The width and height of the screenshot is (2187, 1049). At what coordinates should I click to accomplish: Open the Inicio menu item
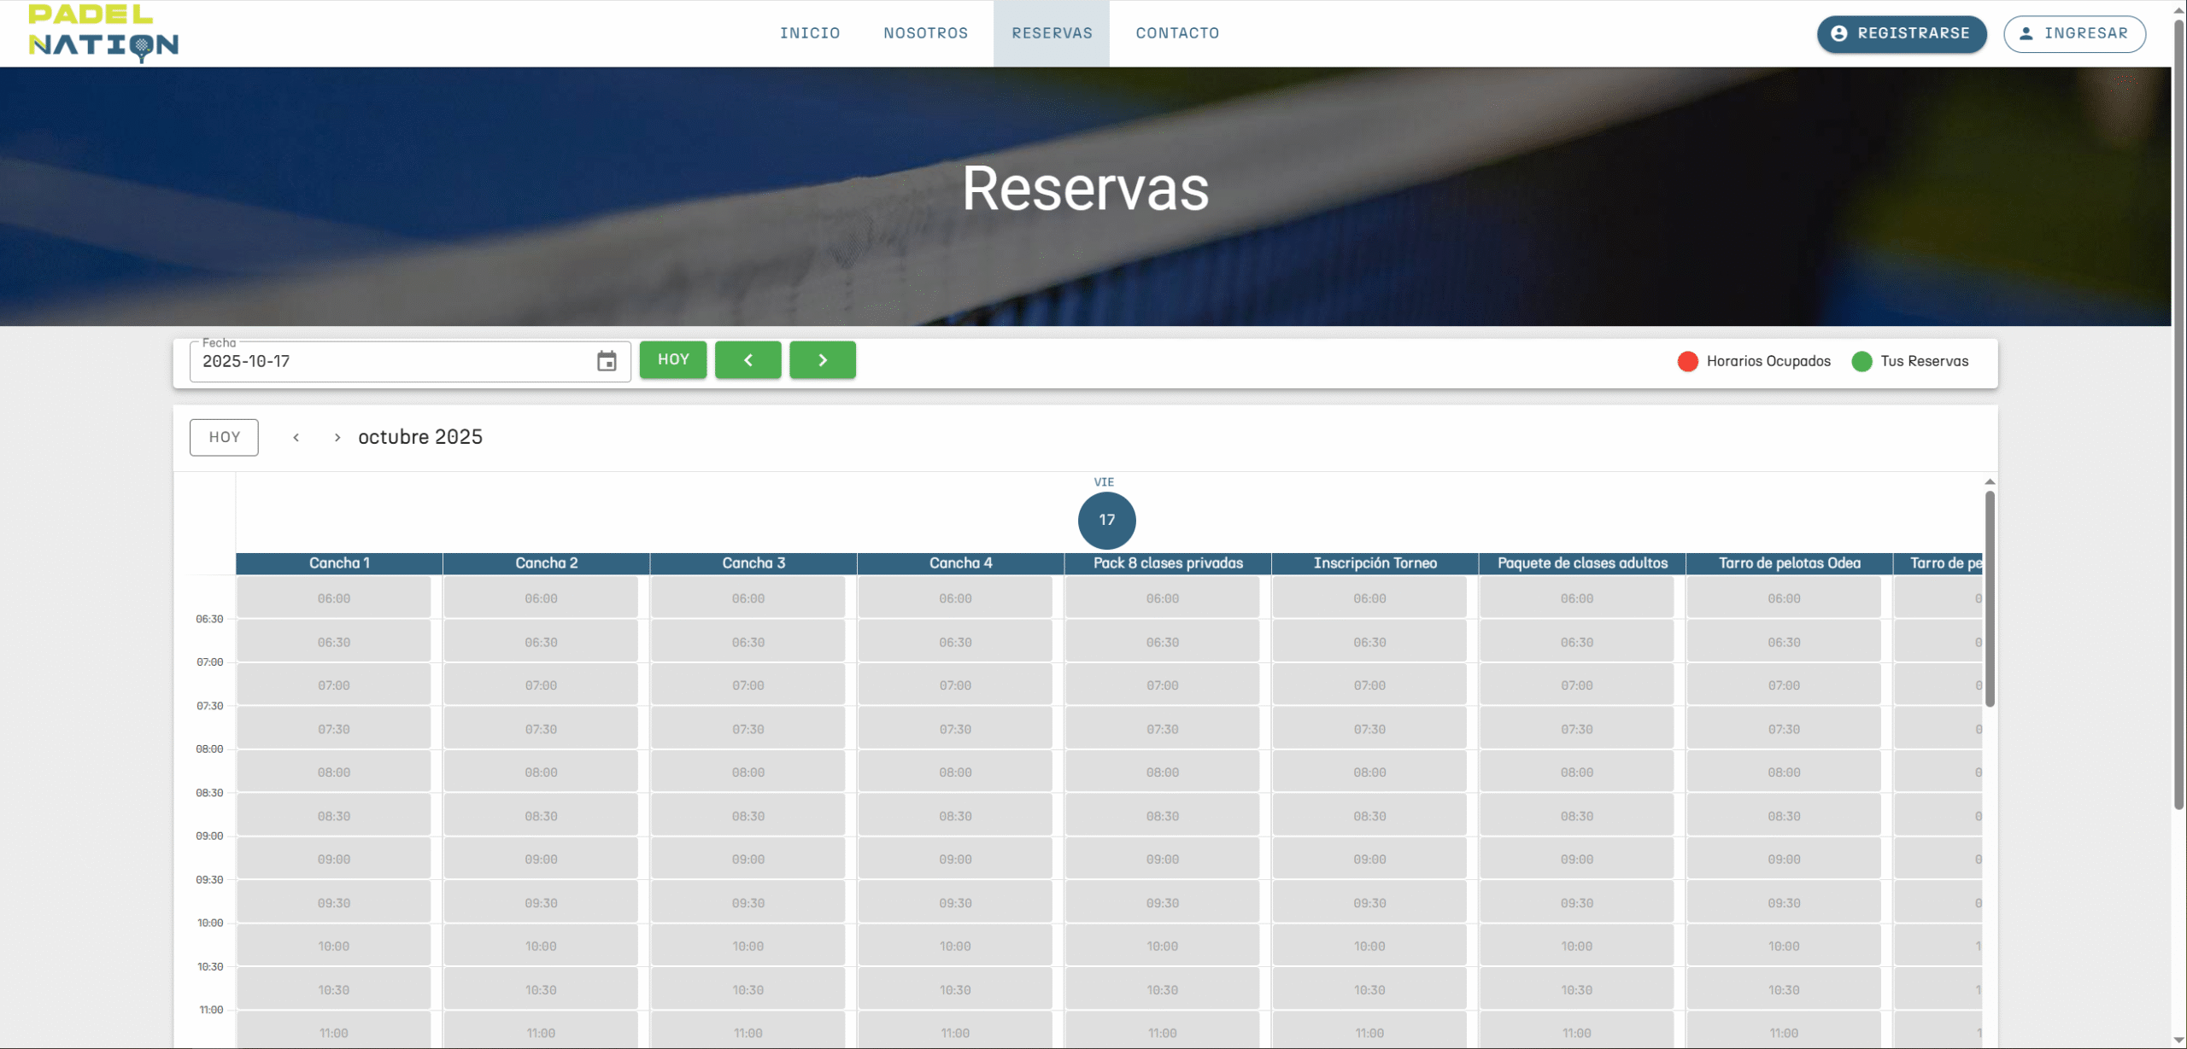click(809, 33)
